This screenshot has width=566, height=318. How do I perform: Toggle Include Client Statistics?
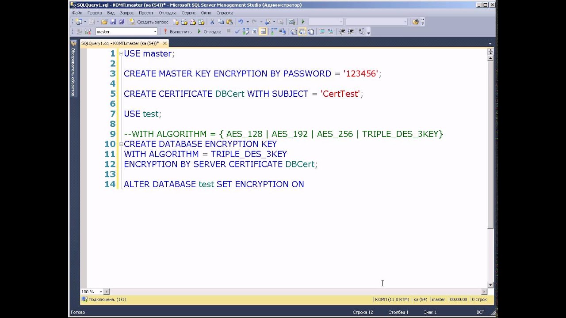(x=283, y=31)
